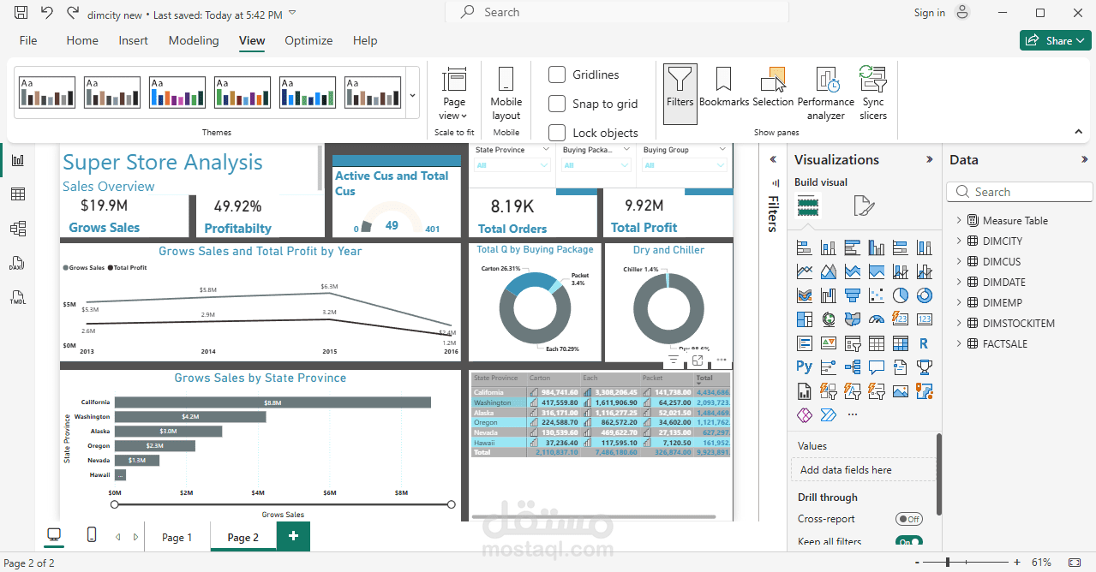
Task: Open the Format visual paintbrush tab
Action: (x=863, y=206)
